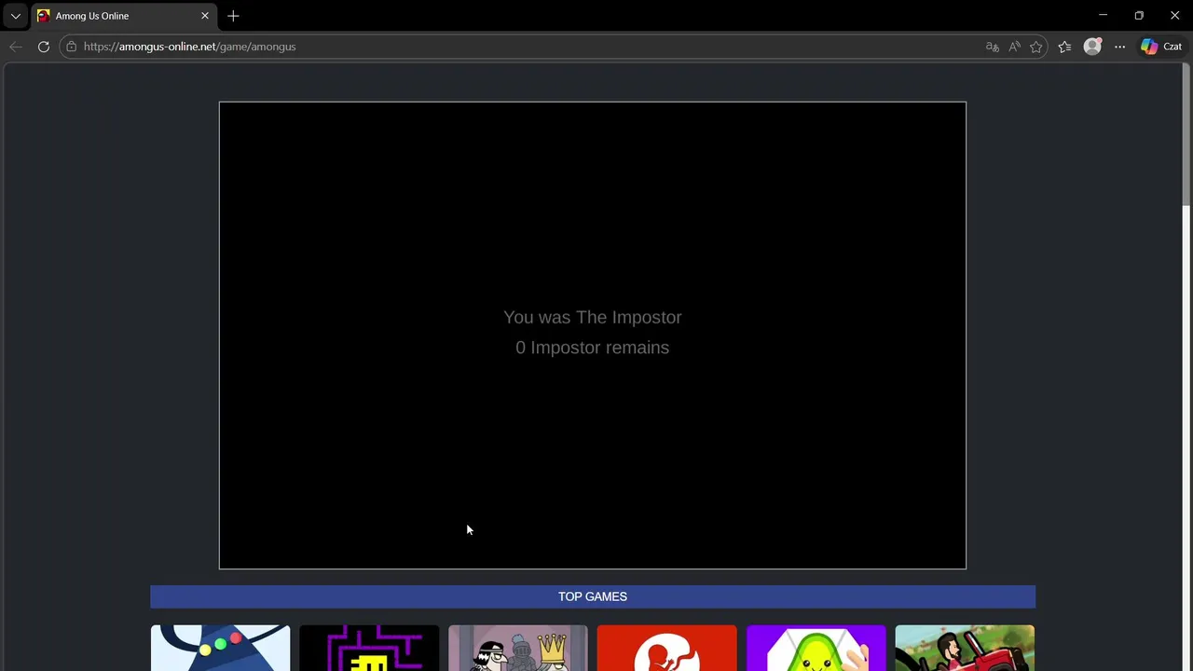1193x671 pixels.
Task: Open the tab search dropdown arrow
Action: (x=15, y=16)
